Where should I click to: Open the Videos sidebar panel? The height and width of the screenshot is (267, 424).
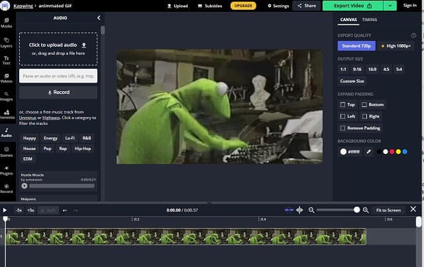point(6,78)
